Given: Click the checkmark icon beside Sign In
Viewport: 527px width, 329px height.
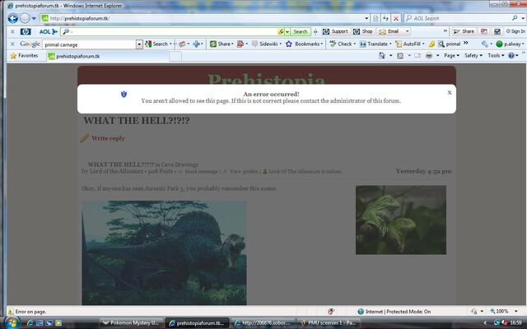Looking at the screenshot, I should 497,31.
